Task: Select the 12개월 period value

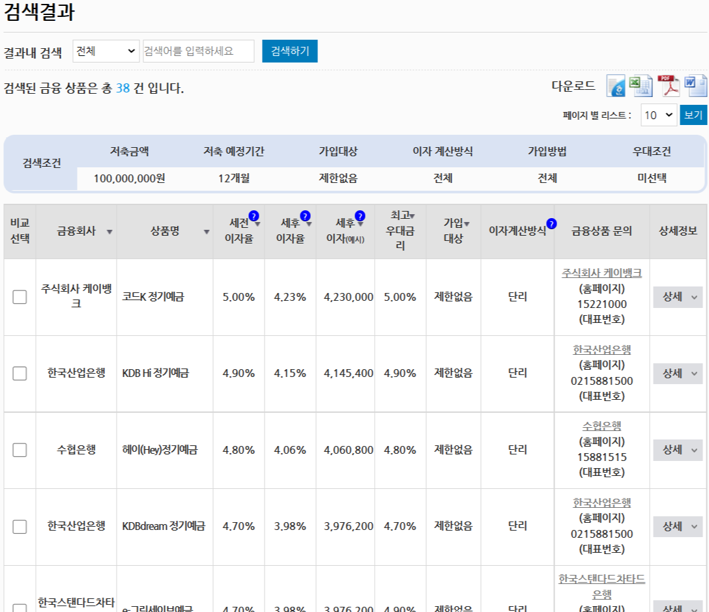Action: pyautogui.click(x=234, y=178)
